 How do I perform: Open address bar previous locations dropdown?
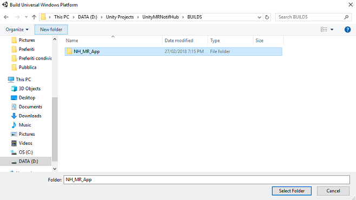pyautogui.click(x=259, y=17)
